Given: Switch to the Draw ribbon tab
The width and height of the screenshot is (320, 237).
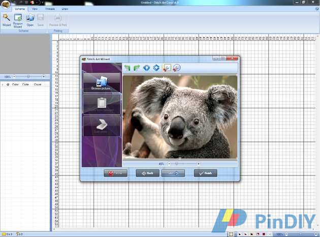Looking at the screenshot, I should (x=65, y=9).
